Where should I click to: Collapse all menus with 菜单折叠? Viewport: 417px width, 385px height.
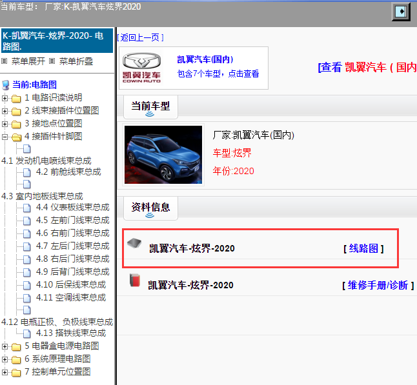[x=76, y=61]
